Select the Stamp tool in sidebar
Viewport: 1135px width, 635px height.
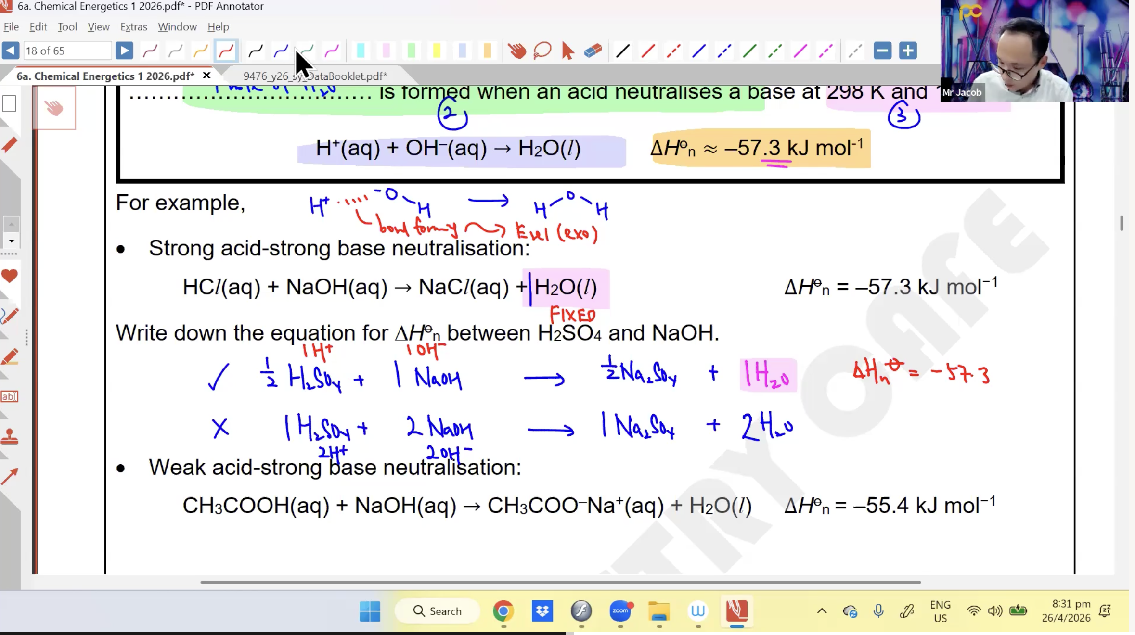click(9, 437)
